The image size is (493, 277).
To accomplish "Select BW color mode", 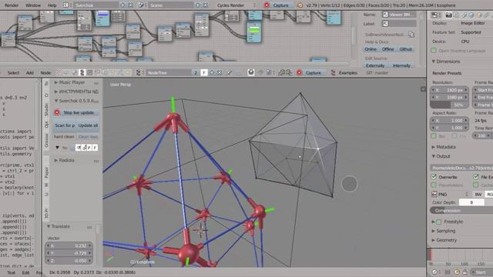I will (x=478, y=195).
